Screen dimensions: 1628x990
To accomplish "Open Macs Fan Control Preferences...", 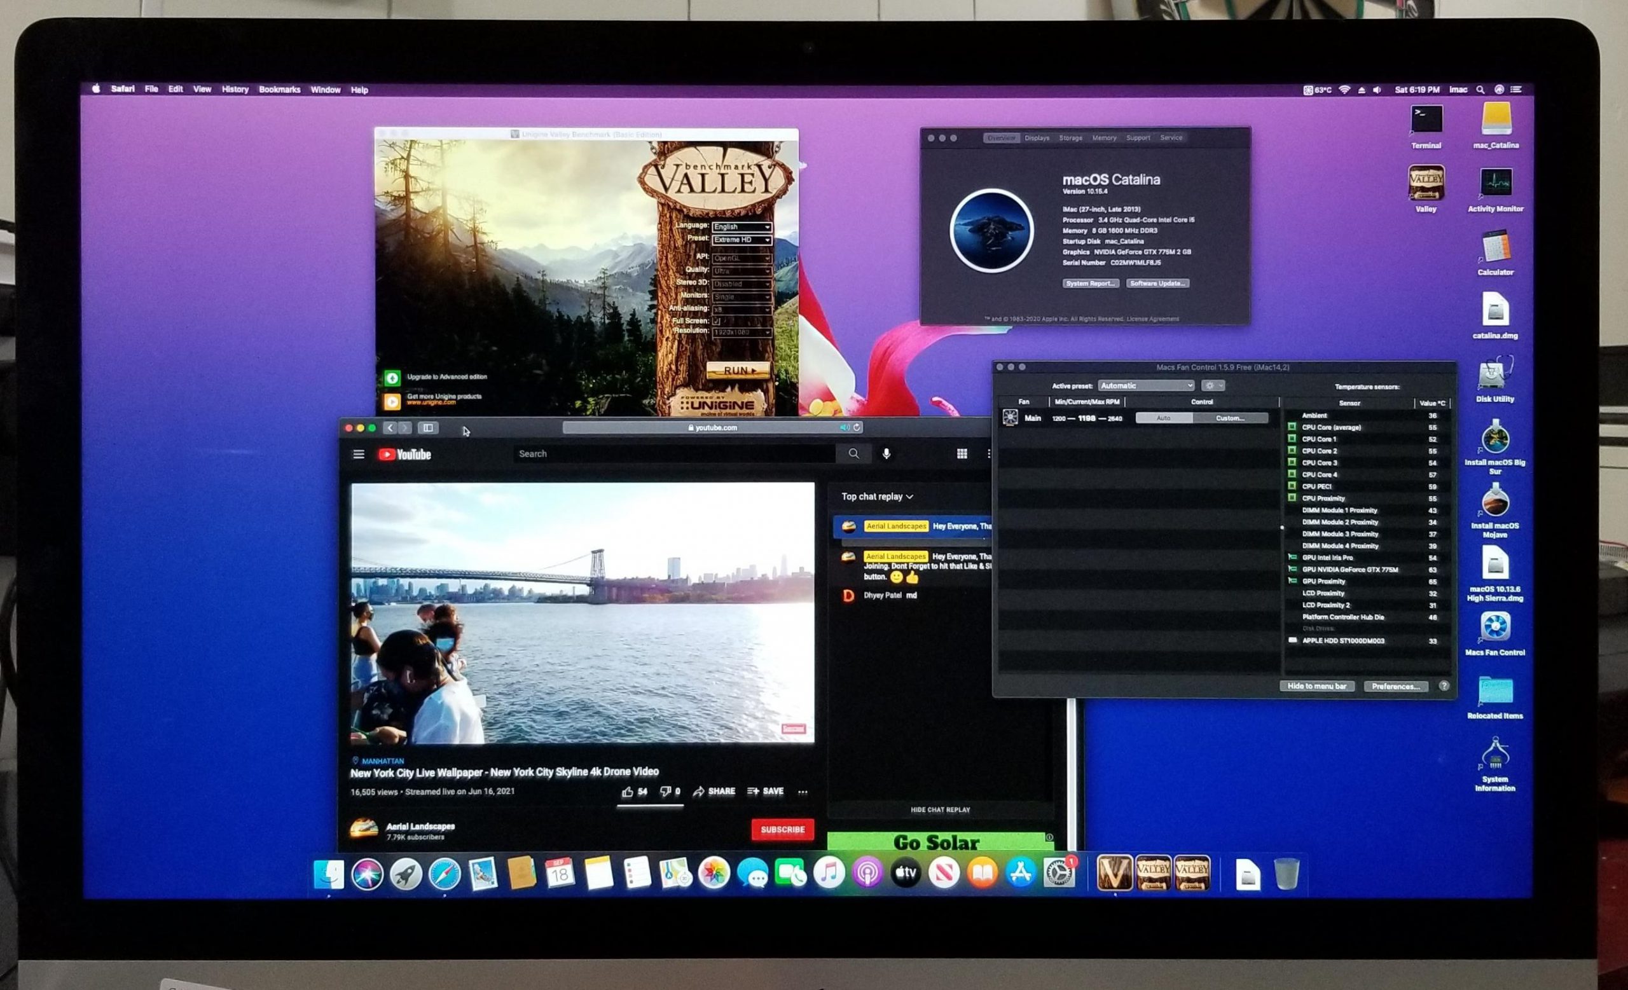I will (x=1395, y=686).
